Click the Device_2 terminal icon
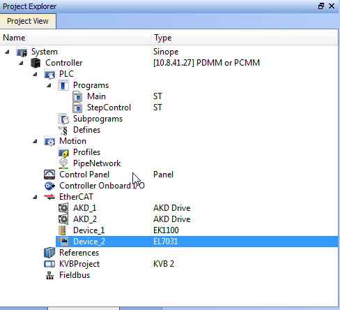Viewport: 340px width, 310px height. (x=63, y=242)
